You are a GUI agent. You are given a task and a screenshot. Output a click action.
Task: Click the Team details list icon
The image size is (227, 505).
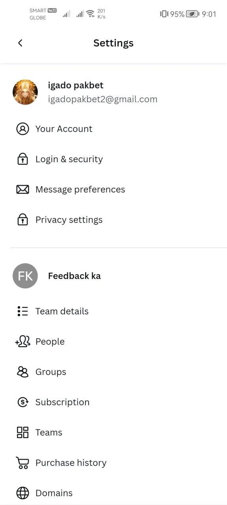pos(22,311)
